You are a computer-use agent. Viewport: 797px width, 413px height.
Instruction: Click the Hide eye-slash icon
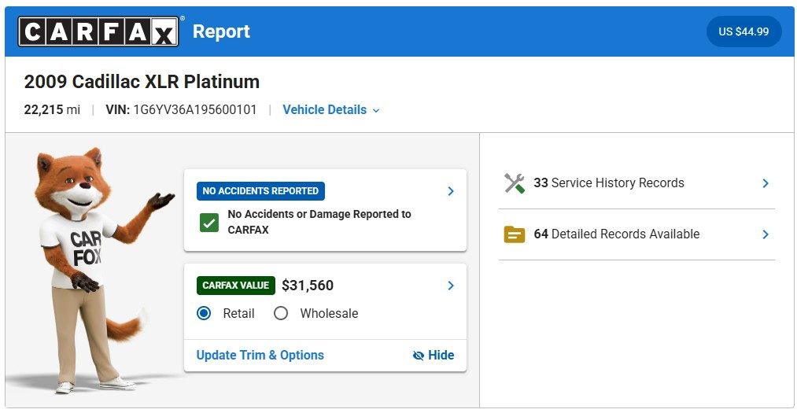[419, 356]
